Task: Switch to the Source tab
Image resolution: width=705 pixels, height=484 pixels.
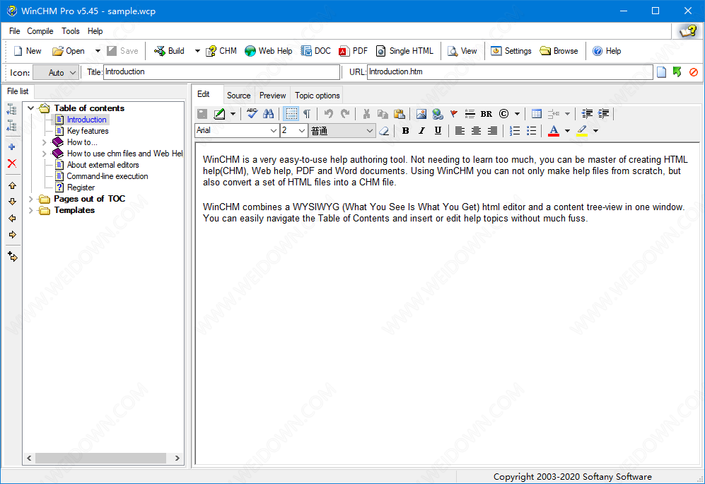Action: click(239, 96)
